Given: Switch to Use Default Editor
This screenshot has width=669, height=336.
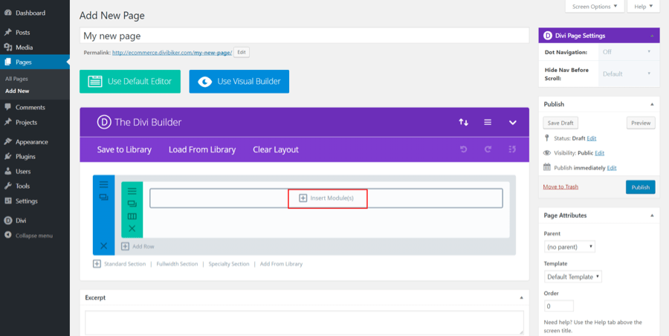Looking at the screenshot, I should [129, 82].
